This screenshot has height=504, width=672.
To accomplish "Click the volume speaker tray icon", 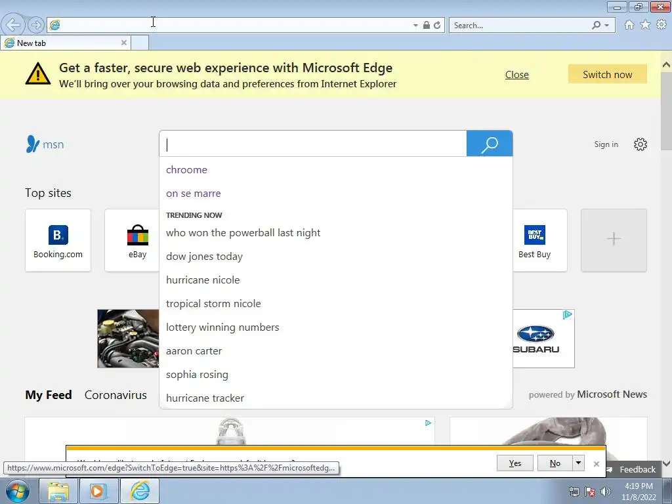I will tap(605, 492).
